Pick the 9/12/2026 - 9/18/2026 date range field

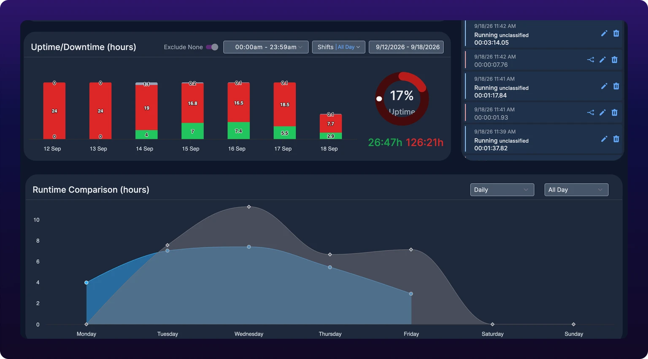(x=406, y=47)
